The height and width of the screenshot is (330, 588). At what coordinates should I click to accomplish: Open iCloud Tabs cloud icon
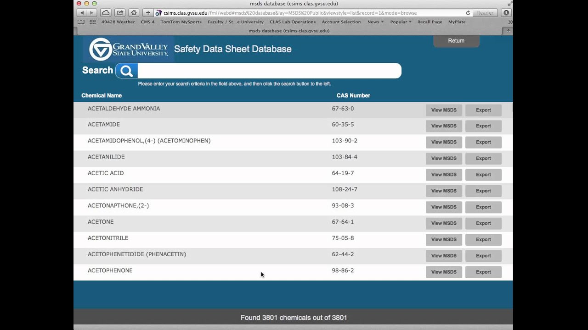tap(106, 13)
